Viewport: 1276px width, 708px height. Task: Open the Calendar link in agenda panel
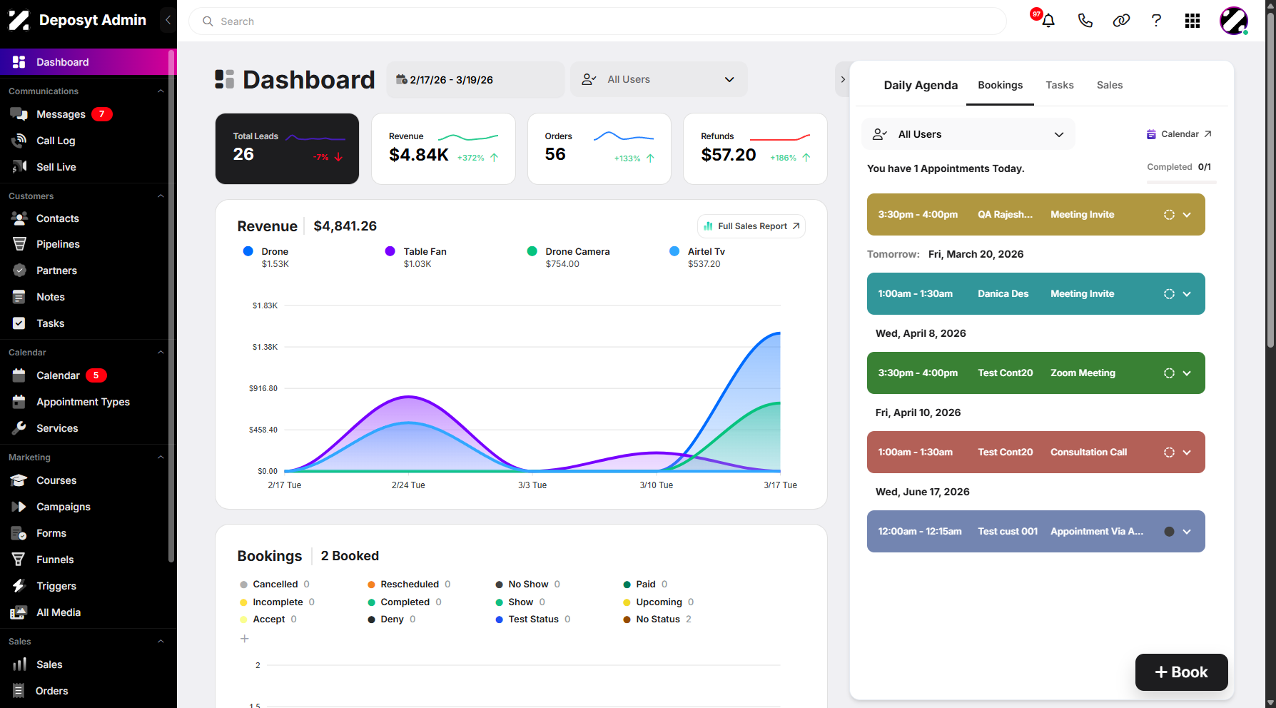click(x=1179, y=134)
